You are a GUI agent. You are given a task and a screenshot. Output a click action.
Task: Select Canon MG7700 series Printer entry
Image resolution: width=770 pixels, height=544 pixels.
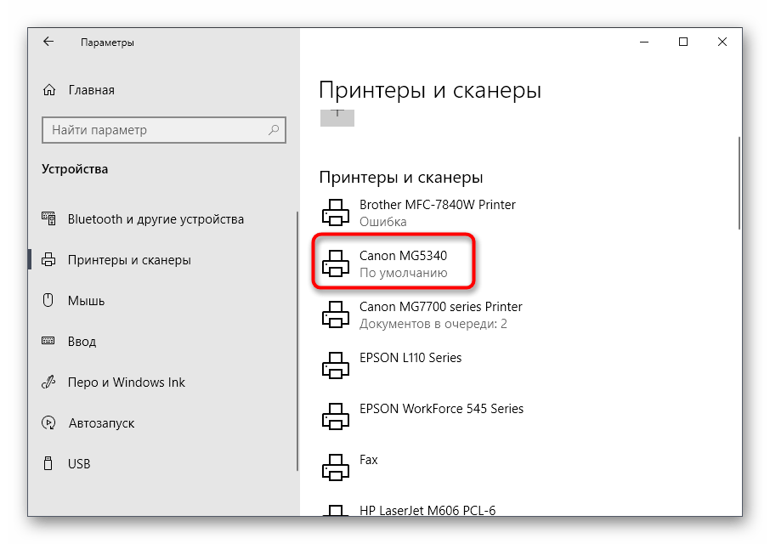pos(440,306)
